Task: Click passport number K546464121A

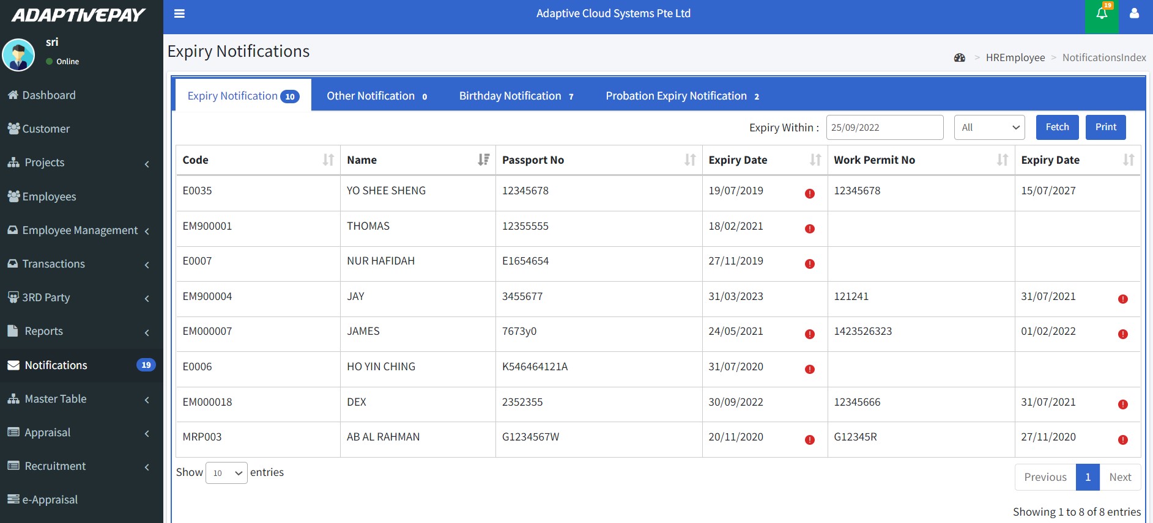Action: tap(535, 367)
